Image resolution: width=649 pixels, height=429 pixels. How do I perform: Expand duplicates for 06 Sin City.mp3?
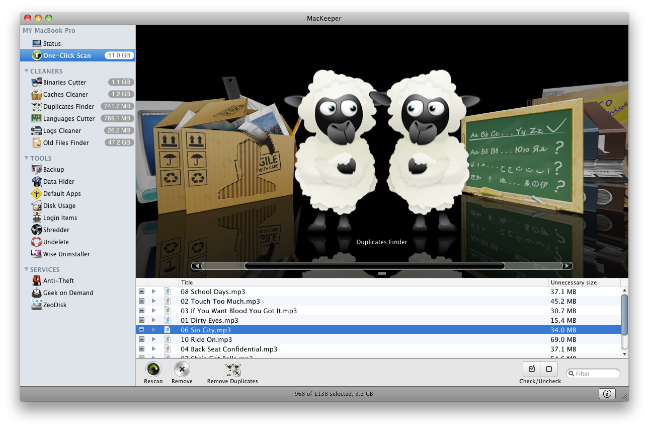click(153, 330)
